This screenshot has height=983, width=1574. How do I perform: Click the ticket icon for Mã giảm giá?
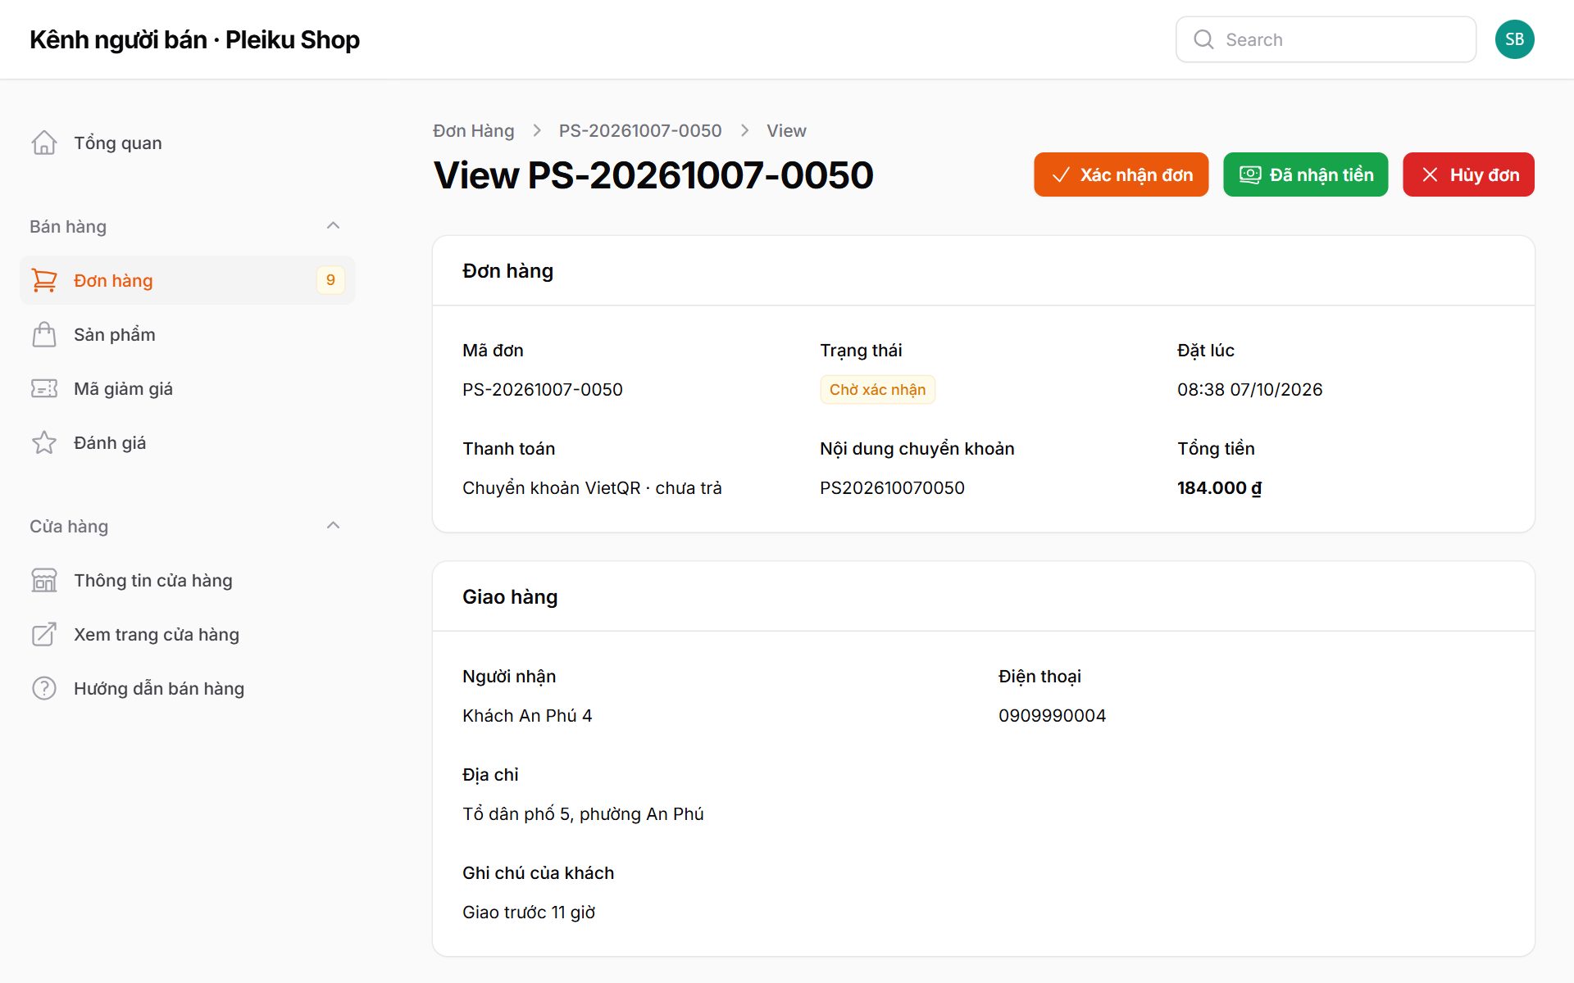click(44, 388)
